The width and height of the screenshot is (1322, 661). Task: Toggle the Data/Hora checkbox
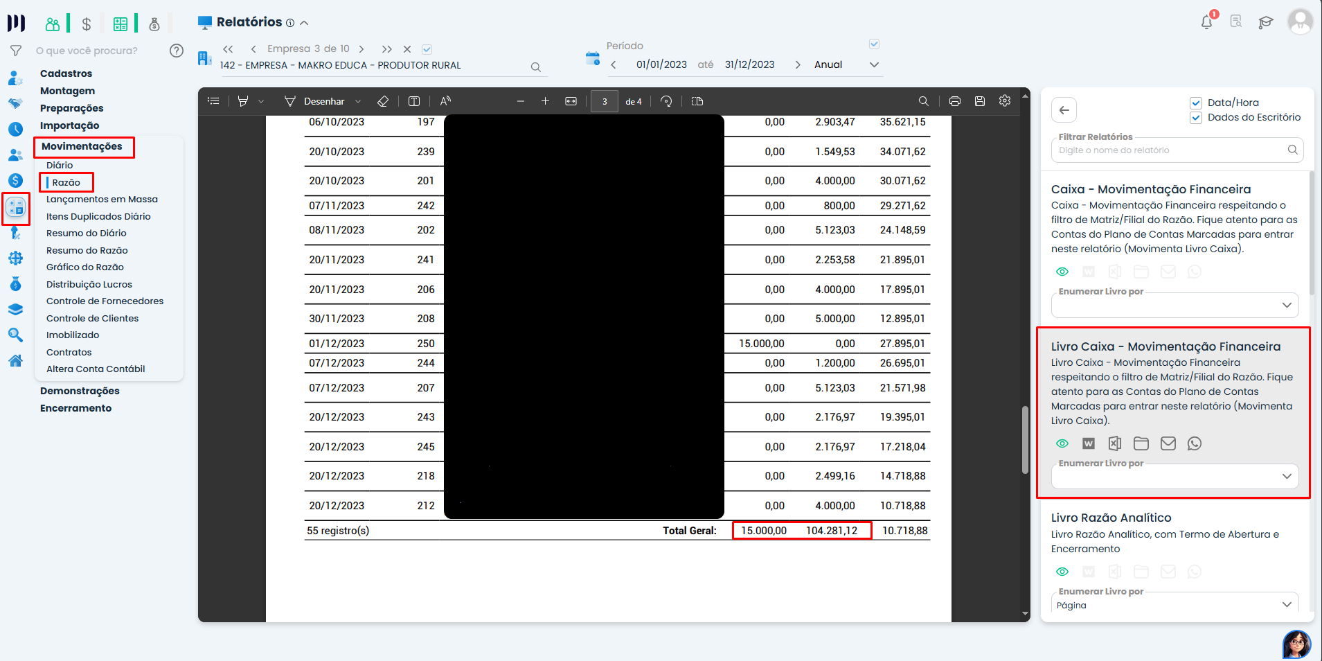coord(1196,103)
